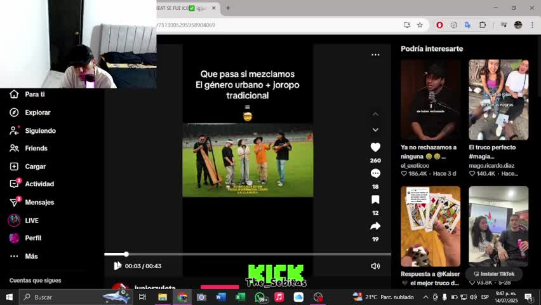
Task: Click the install app icon in address bar
Action: pyautogui.click(x=407, y=25)
